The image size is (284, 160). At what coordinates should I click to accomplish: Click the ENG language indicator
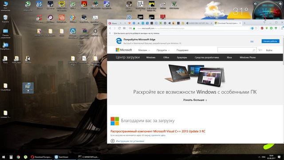click(264, 157)
